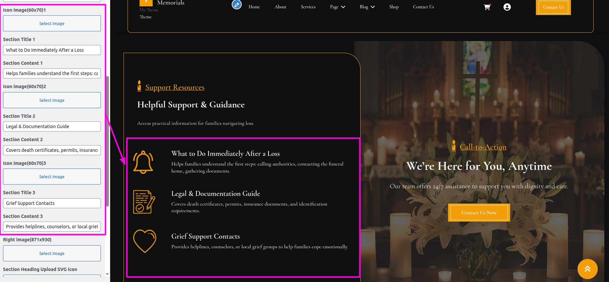Go to the About page
Image resolution: width=609 pixels, height=282 pixels.
(280, 7)
